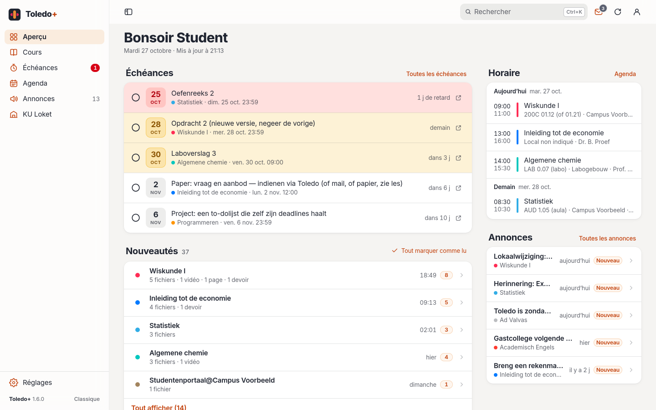656x410 pixels.
Task: Open external link for Opdracht 2
Action: point(458,128)
